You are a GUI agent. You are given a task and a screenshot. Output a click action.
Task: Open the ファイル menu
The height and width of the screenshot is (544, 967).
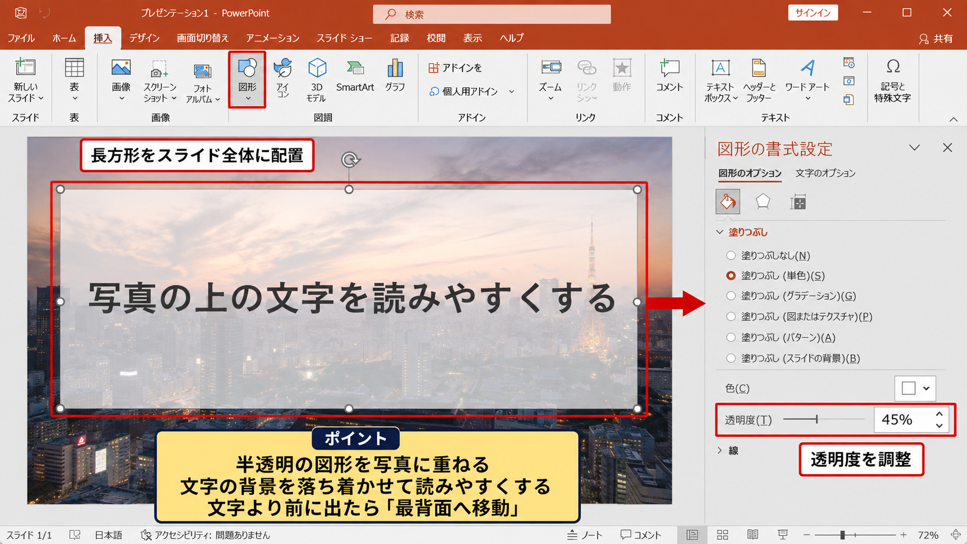(21, 38)
